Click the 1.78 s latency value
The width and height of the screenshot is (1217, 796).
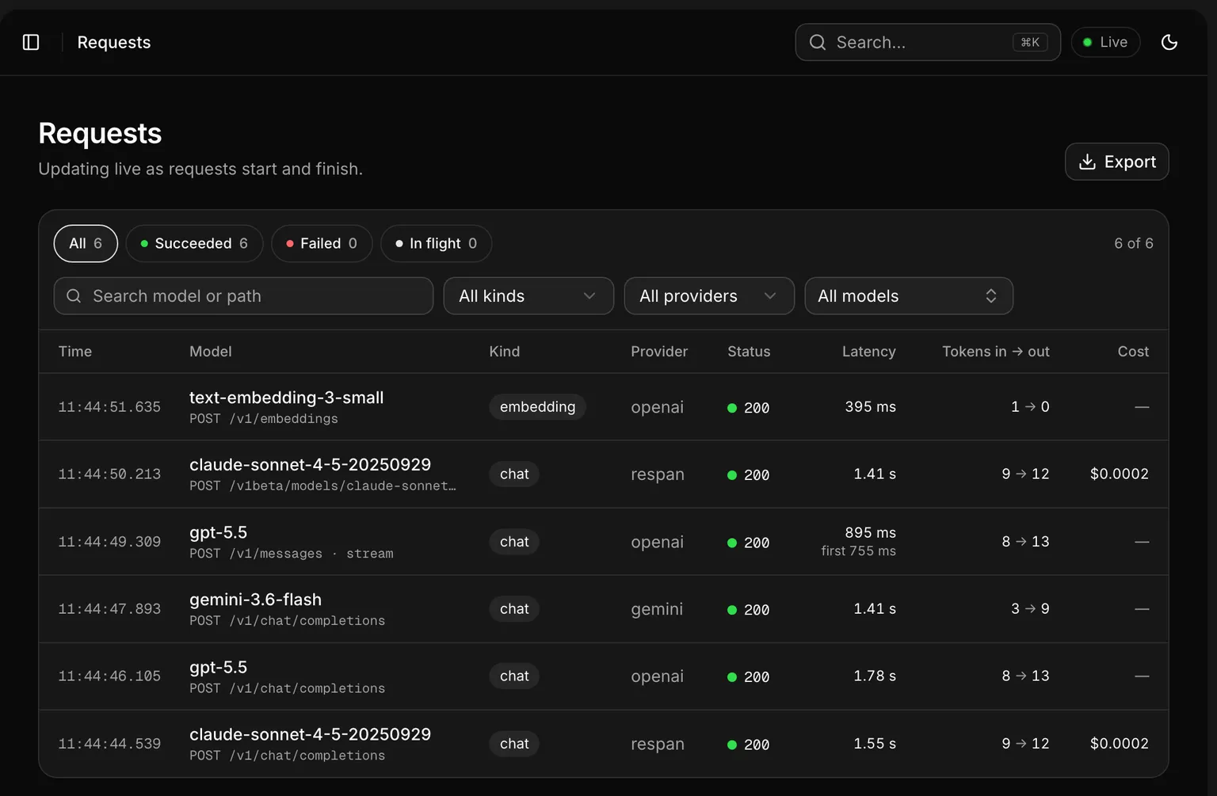(x=875, y=676)
